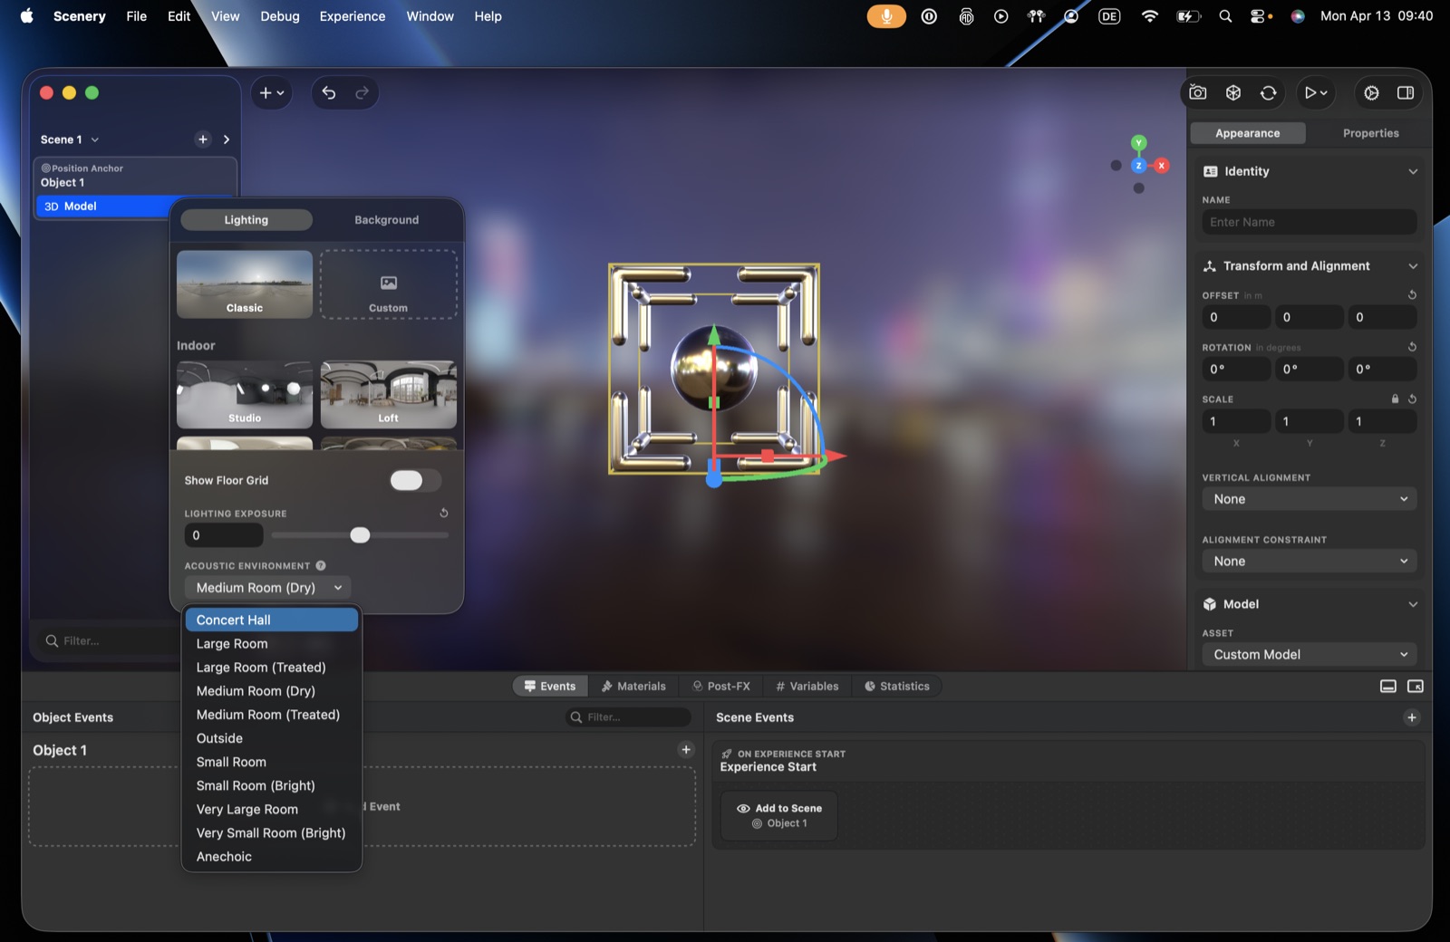This screenshot has height=942, width=1450.
Task: Select Small Room (Bright) option
Action: [x=272, y=785]
